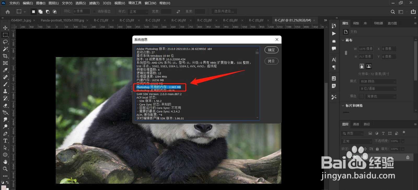Toggle the canvas width-height link icon
Screen dimensions: 418x190
coord(346,53)
